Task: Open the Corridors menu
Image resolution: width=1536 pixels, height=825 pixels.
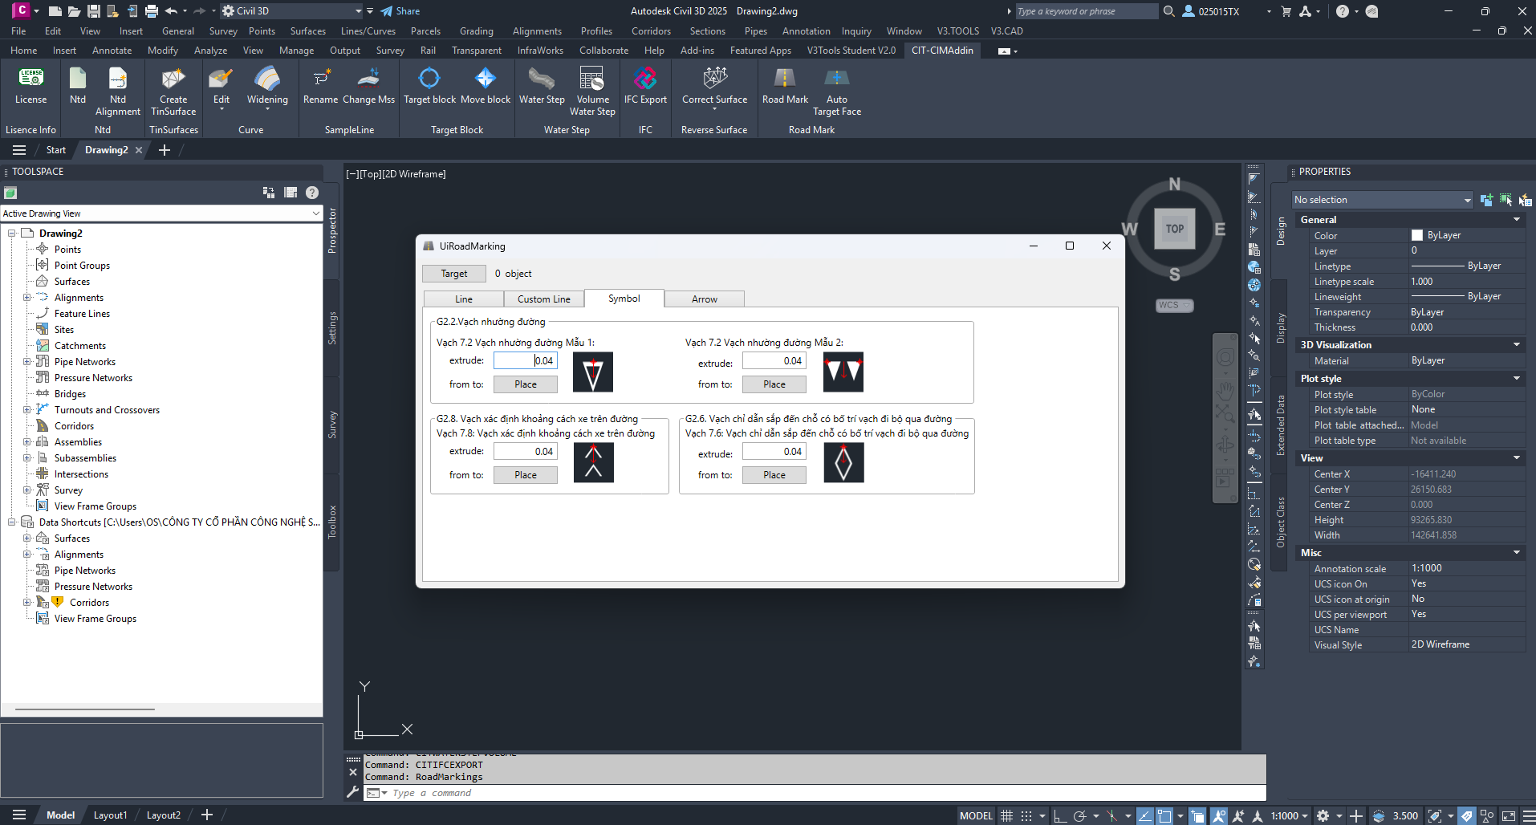Action: coord(651,31)
